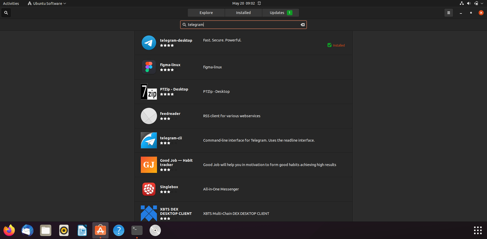
Task: Open Help from the dock
Action: click(119, 230)
